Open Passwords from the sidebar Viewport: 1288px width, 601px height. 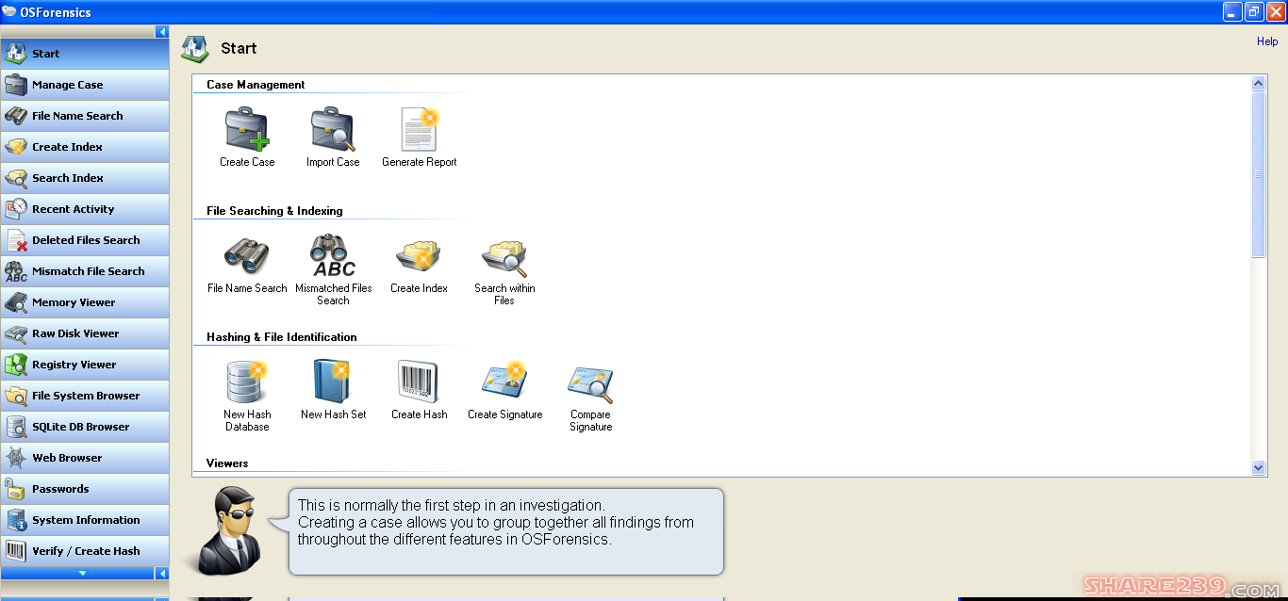(x=85, y=489)
